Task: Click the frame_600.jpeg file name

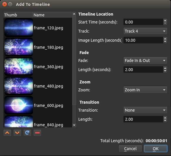Action: point(49,105)
